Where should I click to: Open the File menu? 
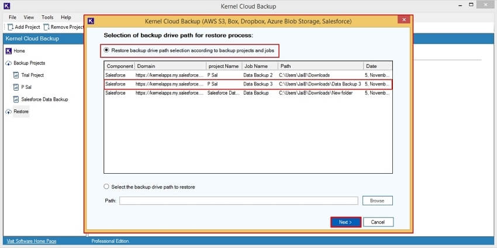click(13, 17)
